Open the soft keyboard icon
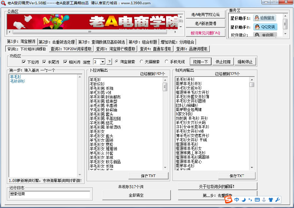The width and height of the screenshot is (294, 208). (257, 200)
